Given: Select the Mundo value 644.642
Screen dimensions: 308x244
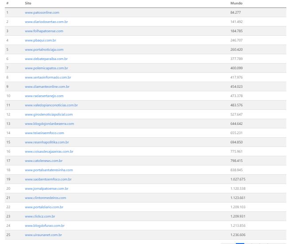Looking at the screenshot, I should (236, 124).
